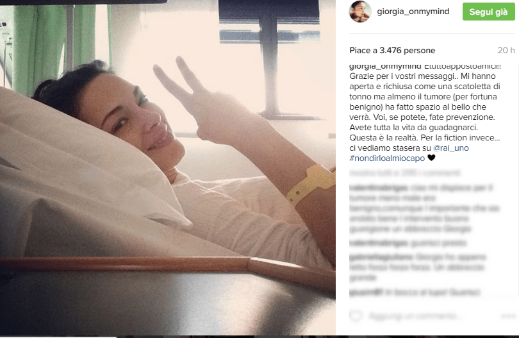
Task: Open the @rai_uno mention link
Action: pos(451,148)
